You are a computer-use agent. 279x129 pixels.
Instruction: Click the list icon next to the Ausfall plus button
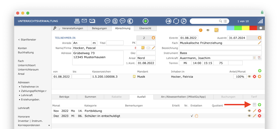(x=254, y=105)
